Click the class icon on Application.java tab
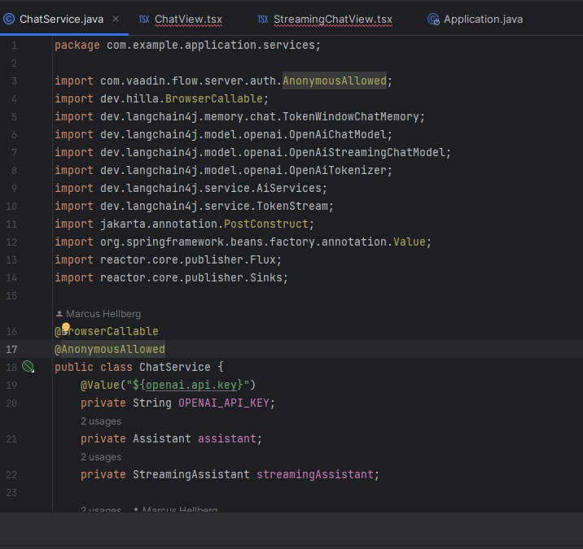 pyautogui.click(x=433, y=19)
